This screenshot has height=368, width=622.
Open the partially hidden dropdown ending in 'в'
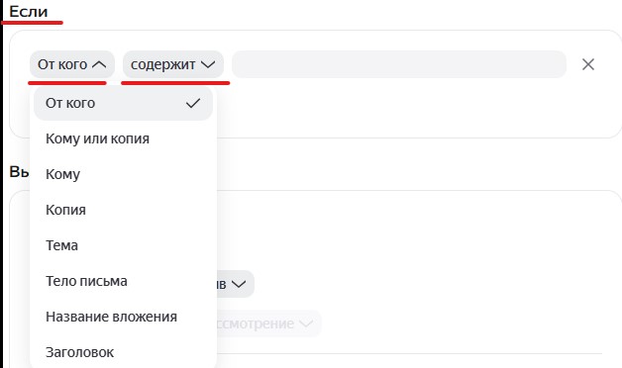coord(236,284)
